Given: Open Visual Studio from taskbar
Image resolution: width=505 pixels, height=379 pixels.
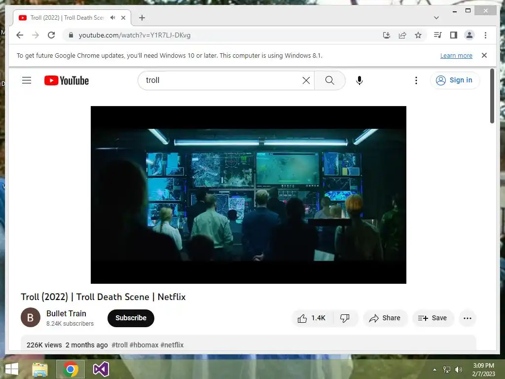Looking at the screenshot, I should tap(101, 369).
